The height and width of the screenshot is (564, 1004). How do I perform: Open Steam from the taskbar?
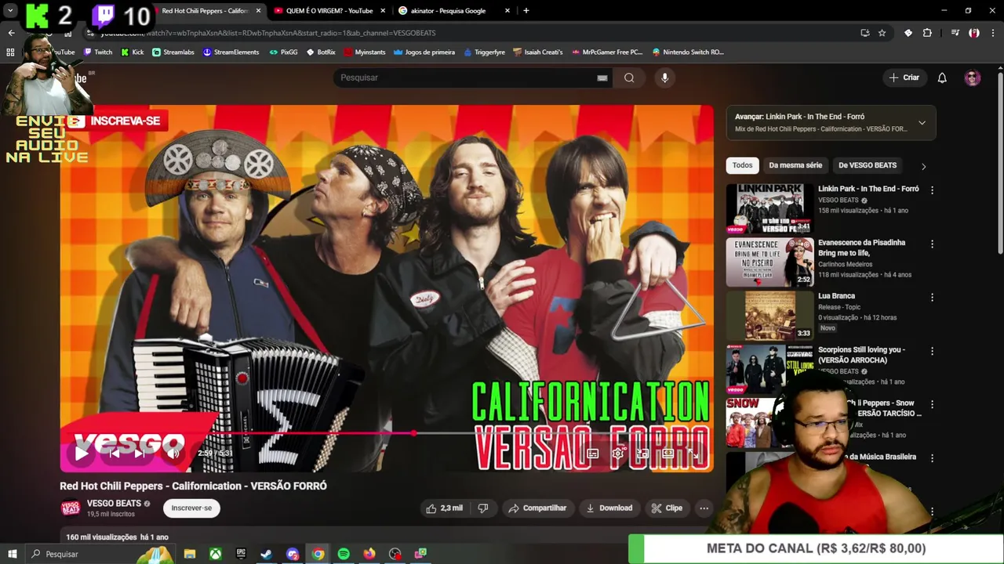267,554
